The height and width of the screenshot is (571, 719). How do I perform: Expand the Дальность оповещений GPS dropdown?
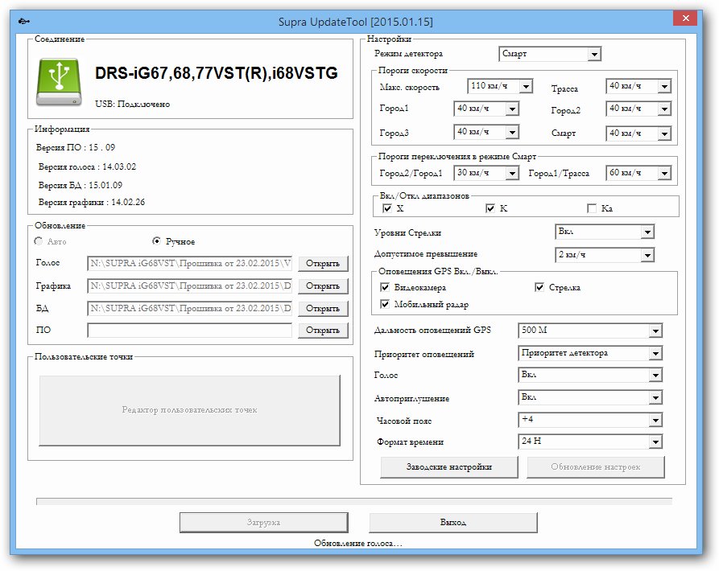coord(590,331)
